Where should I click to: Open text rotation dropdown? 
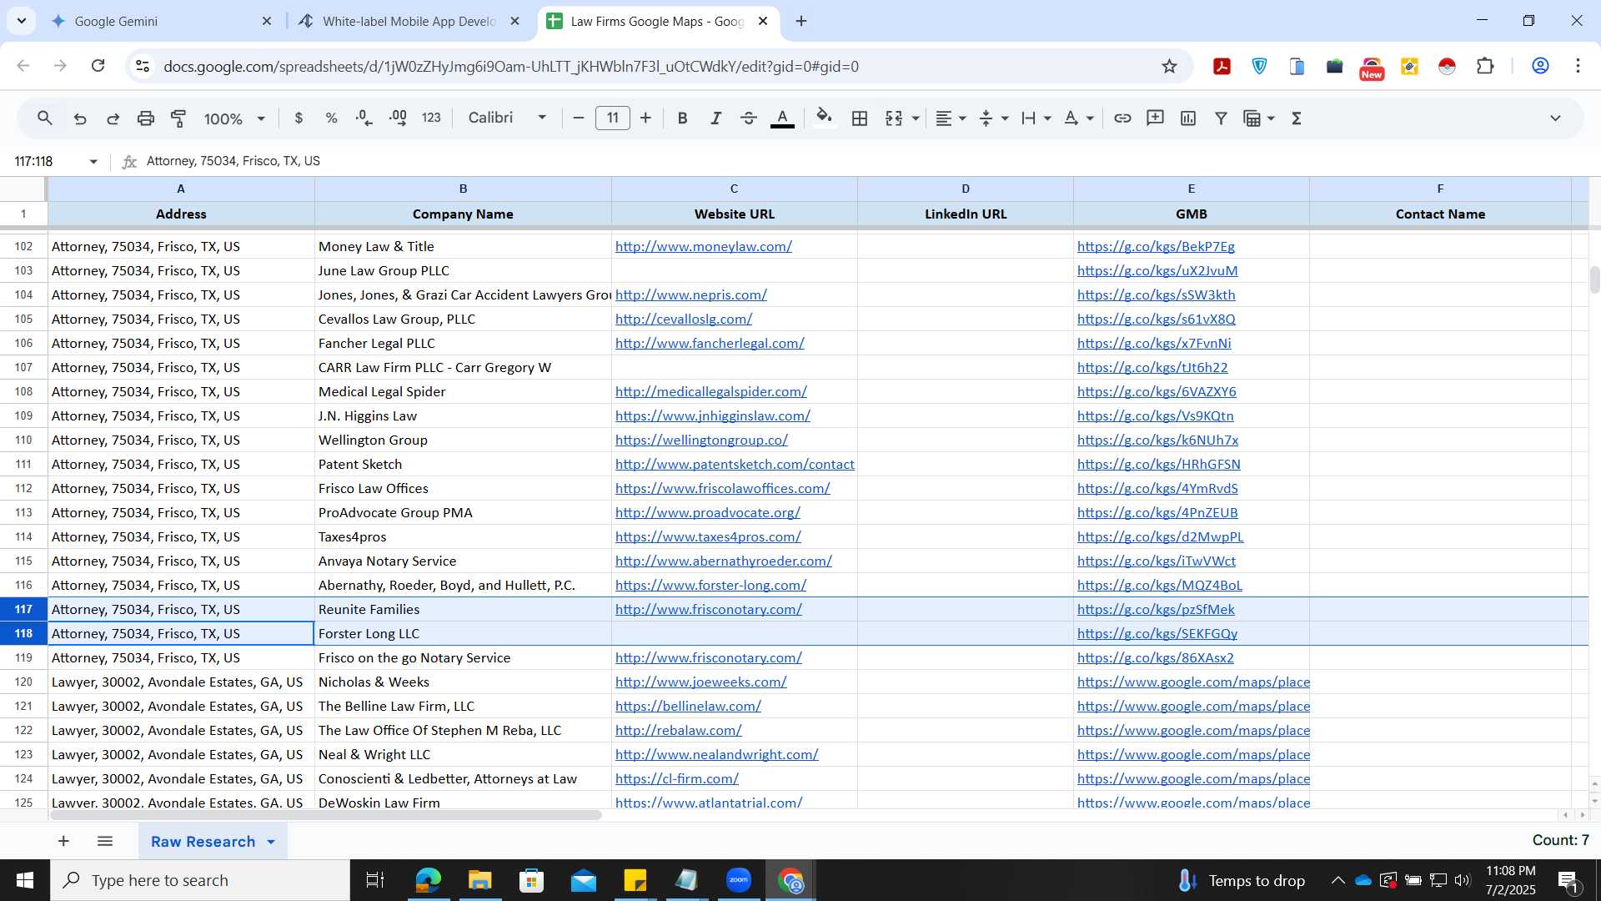(1079, 118)
